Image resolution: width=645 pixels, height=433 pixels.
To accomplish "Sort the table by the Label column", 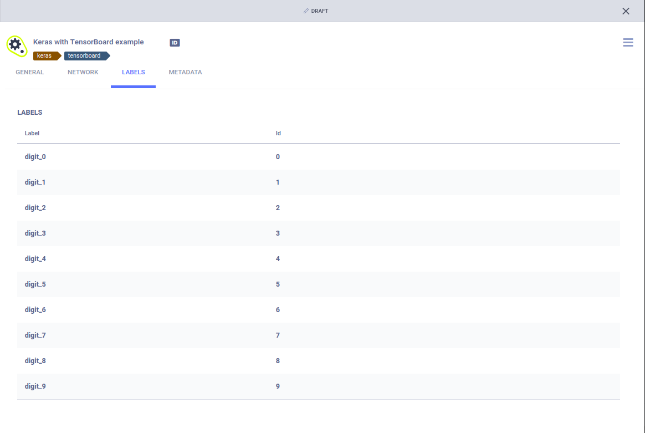I will pos(32,133).
